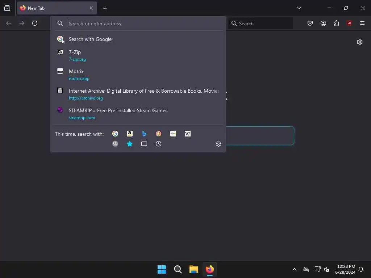Open a new tab with plus button
371x278 pixels.
(105, 8)
